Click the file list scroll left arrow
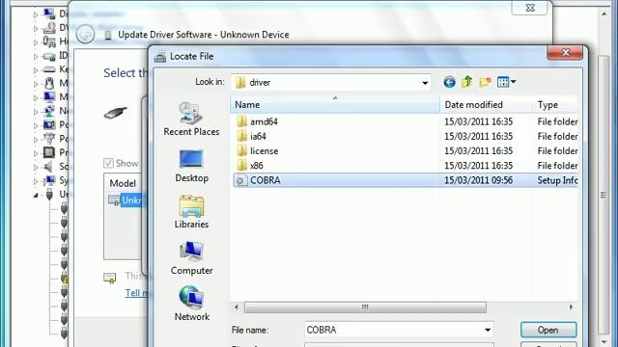 click(237, 307)
